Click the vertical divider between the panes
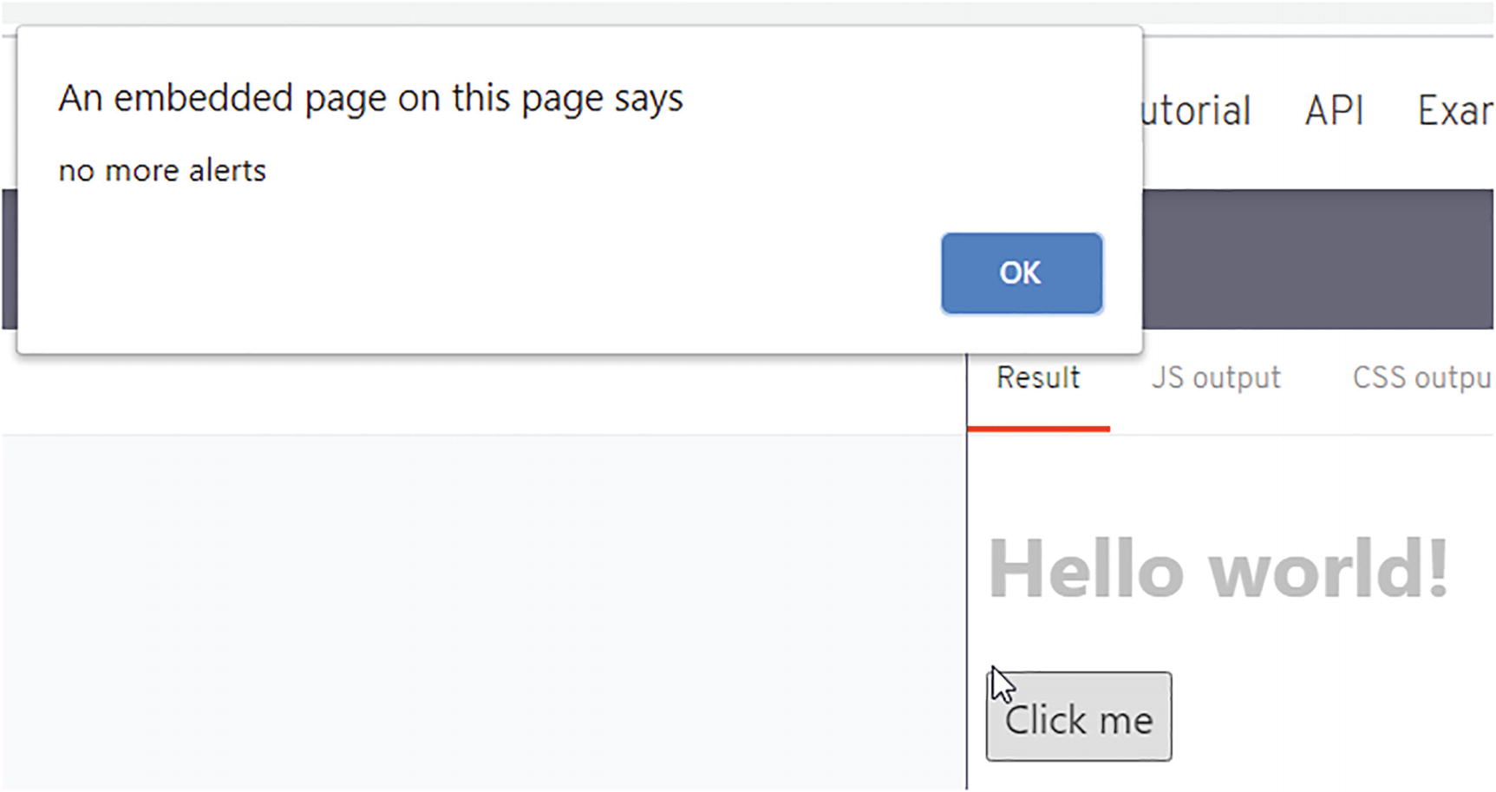Screen dimensions: 1496x792 [967, 607]
